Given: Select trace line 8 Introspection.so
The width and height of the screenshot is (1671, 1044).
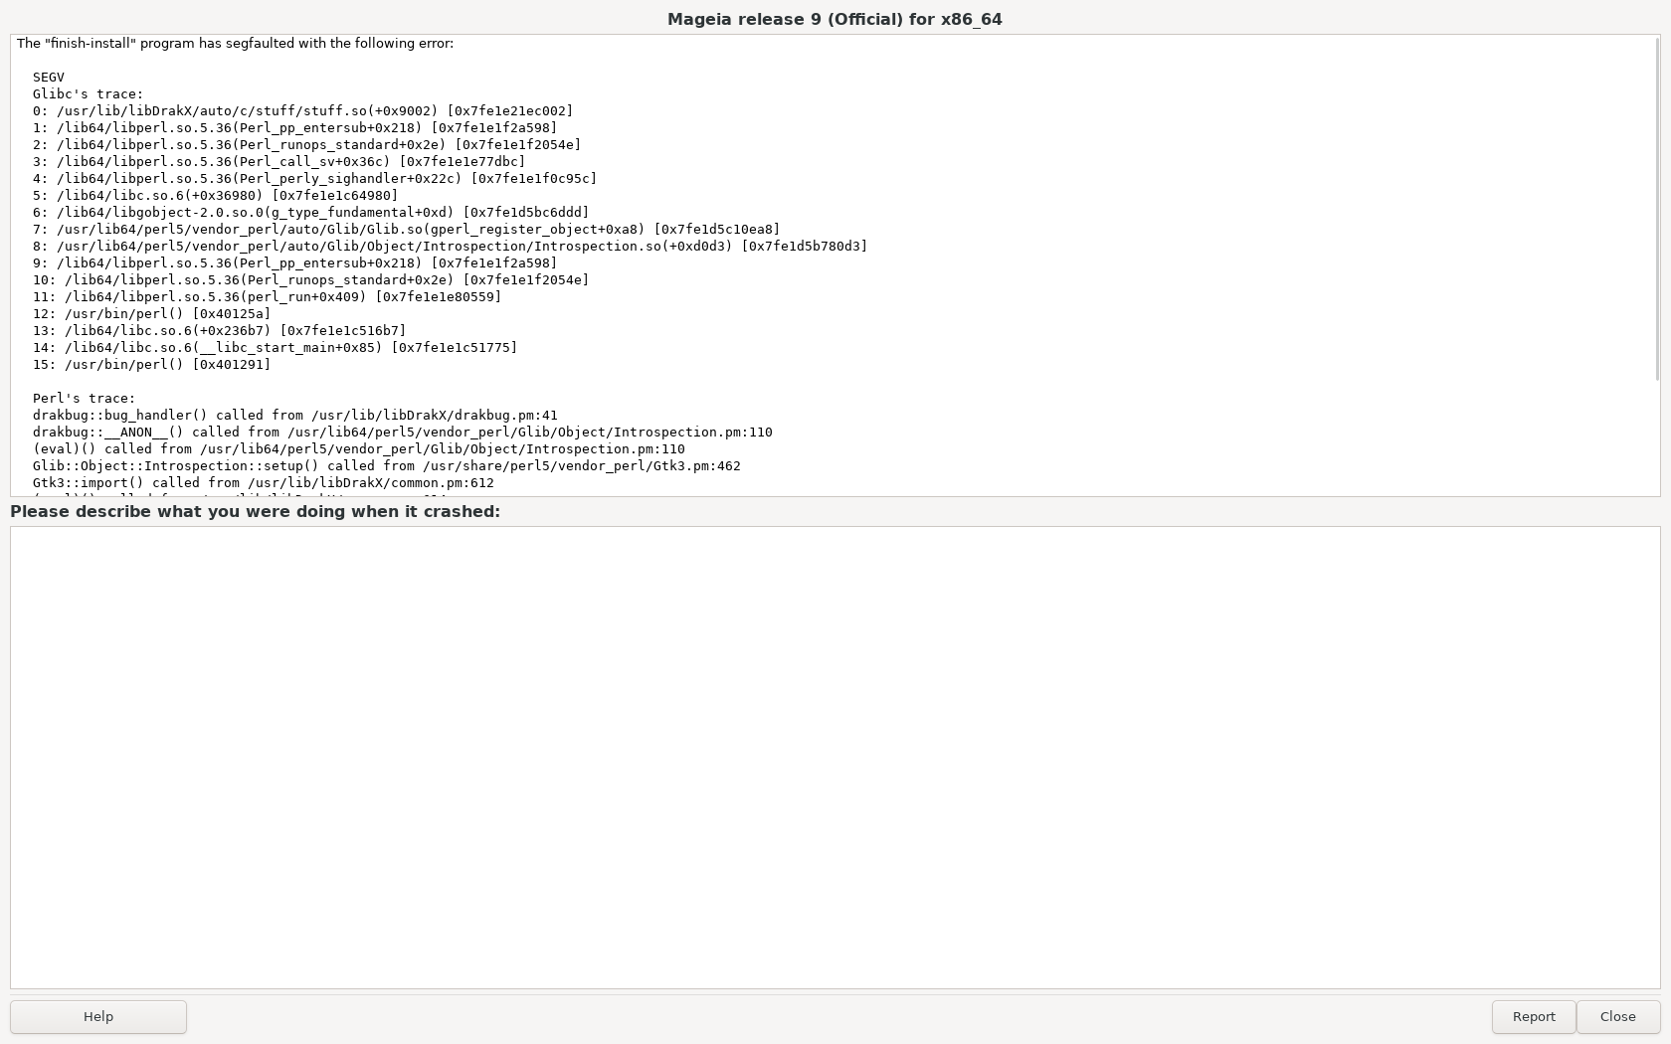Looking at the screenshot, I should coord(450,246).
